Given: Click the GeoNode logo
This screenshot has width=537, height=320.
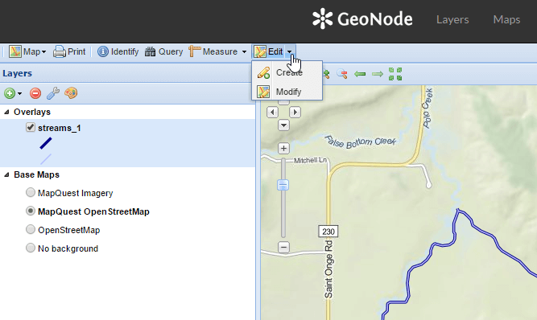Looking at the screenshot, I should 362,18.
